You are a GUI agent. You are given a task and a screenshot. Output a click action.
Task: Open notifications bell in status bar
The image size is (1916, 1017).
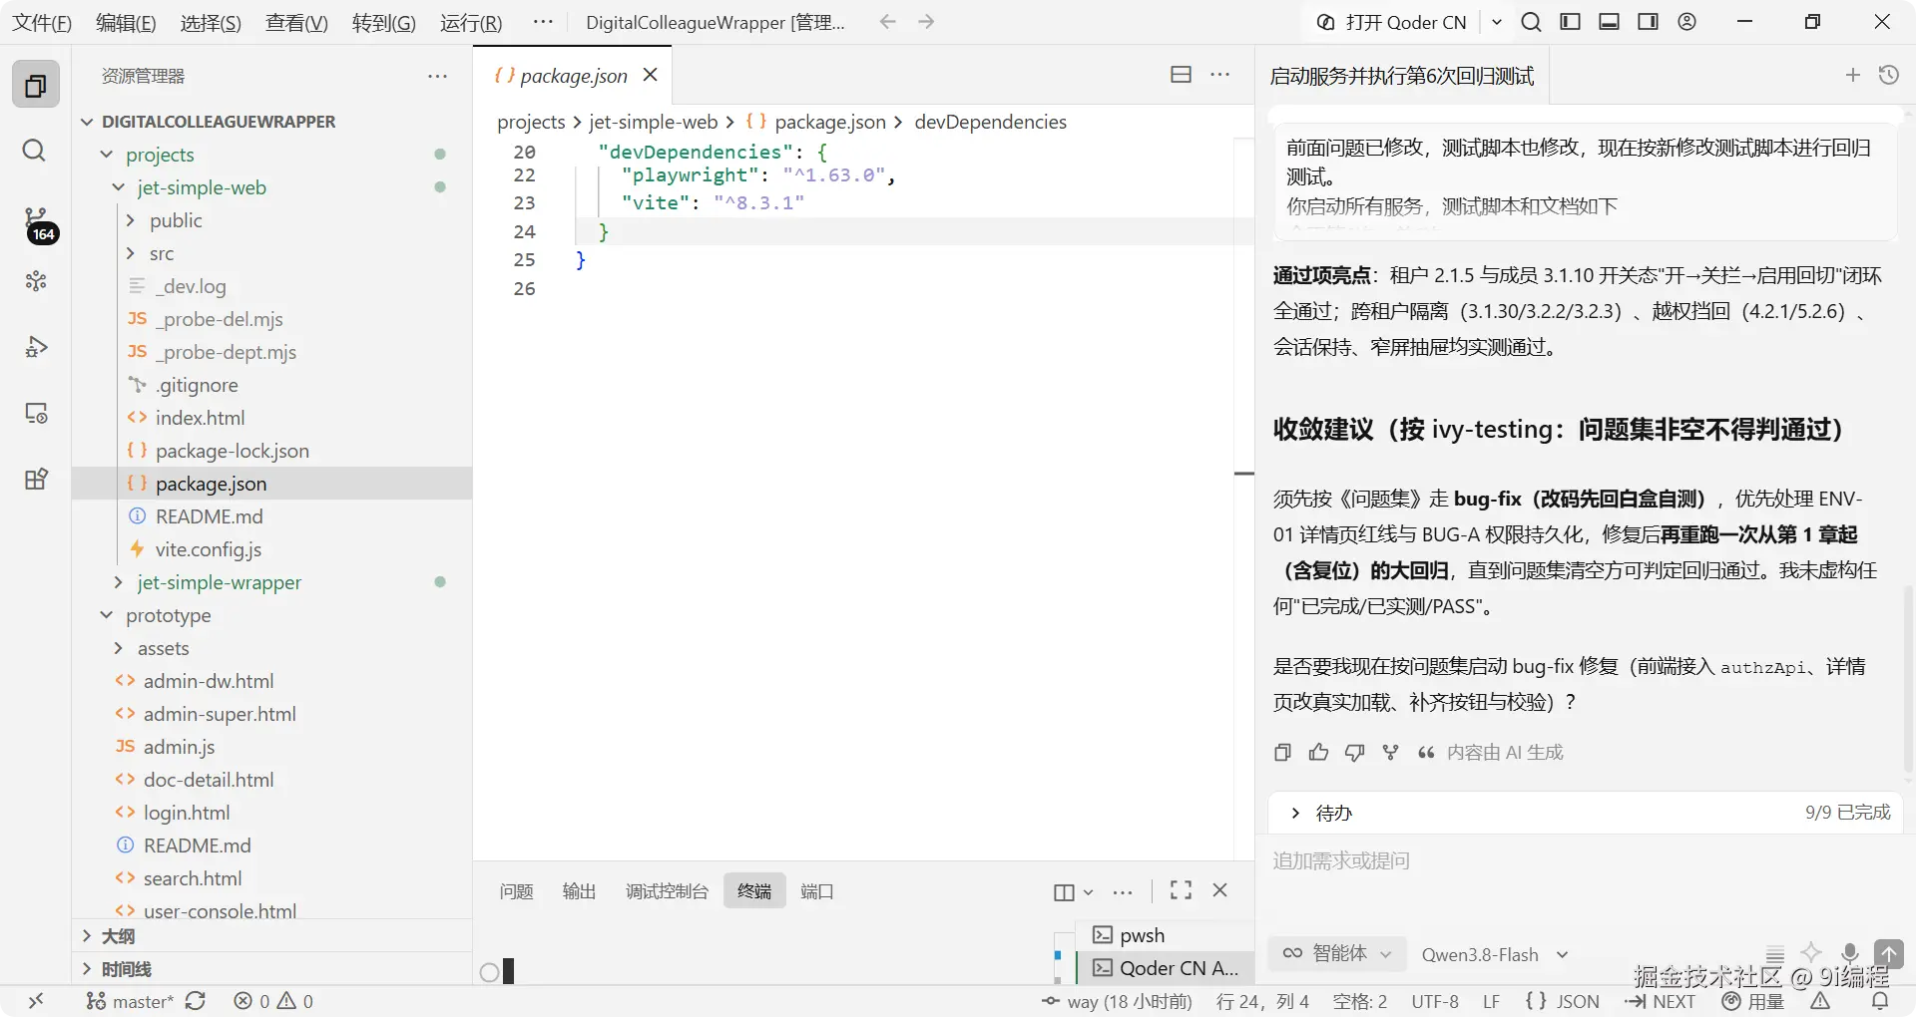pyautogui.click(x=1879, y=1001)
